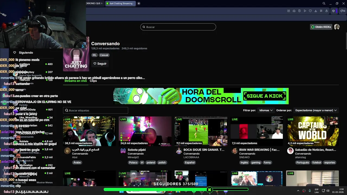This screenshot has width=347, height=195.
Task: Expand the sidebar with Mostrar más
Action: coord(19,183)
